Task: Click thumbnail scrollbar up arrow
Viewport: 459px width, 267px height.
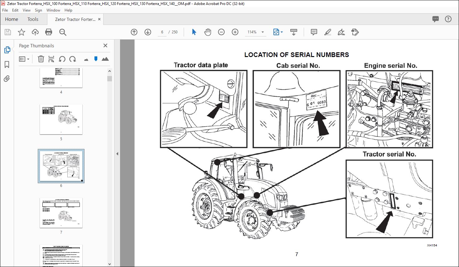Action: coord(109,71)
